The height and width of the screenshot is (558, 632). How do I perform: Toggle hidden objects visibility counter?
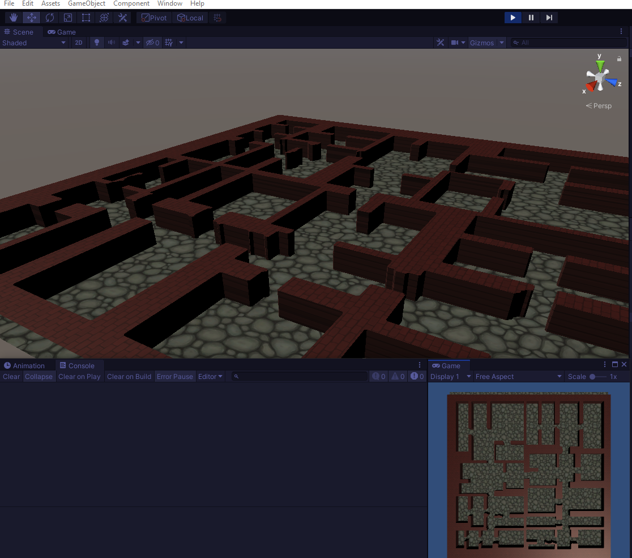tap(152, 42)
